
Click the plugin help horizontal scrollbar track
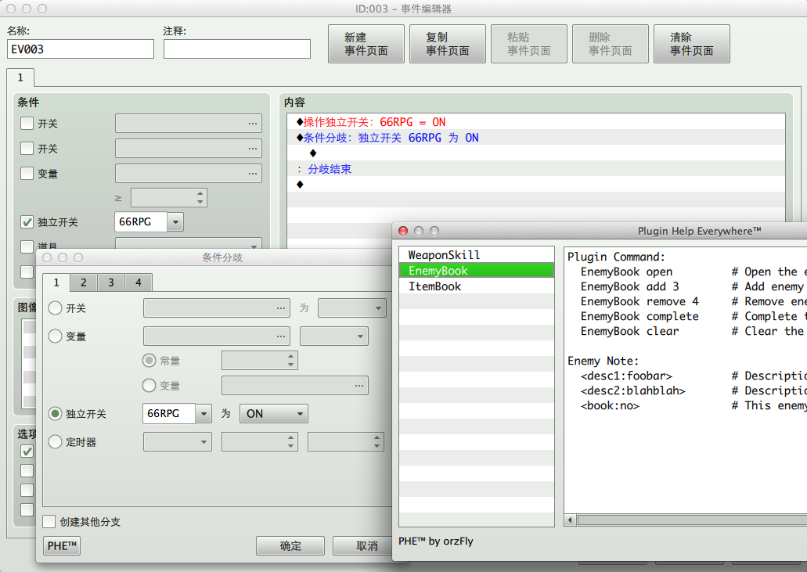click(692, 520)
